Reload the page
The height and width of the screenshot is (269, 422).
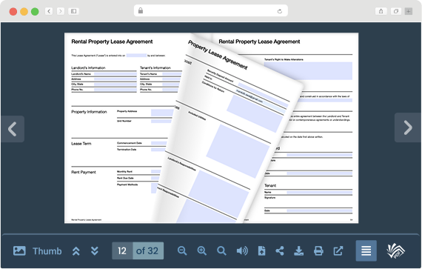click(x=280, y=11)
